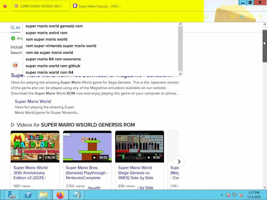This screenshot has width=267, height=200.
Task: Open the Firefox View icon in tab bar
Action: 5,6
